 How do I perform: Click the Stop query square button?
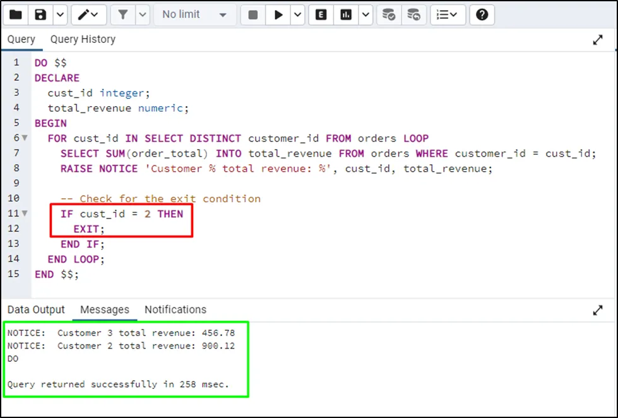tap(253, 15)
